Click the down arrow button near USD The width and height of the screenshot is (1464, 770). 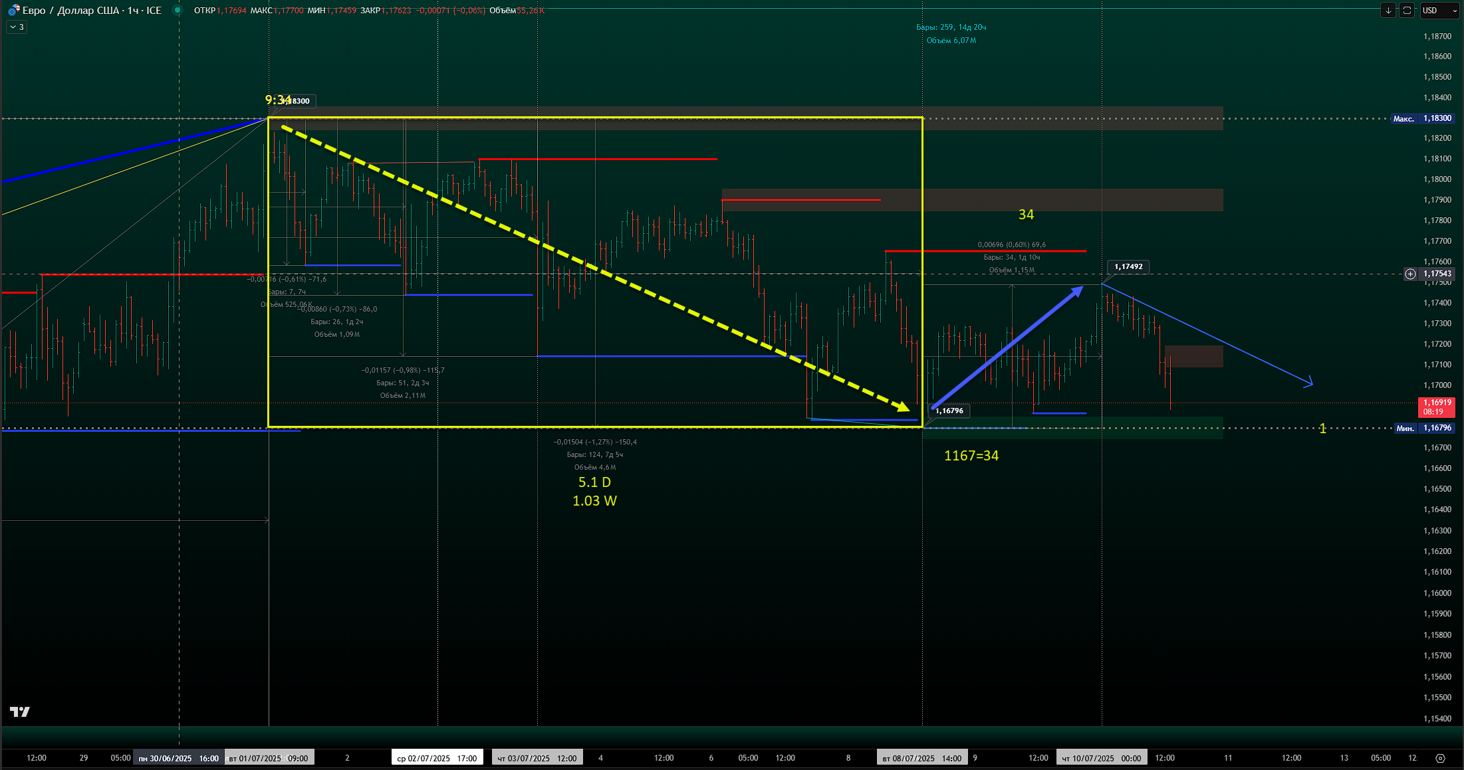pos(1388,10)
